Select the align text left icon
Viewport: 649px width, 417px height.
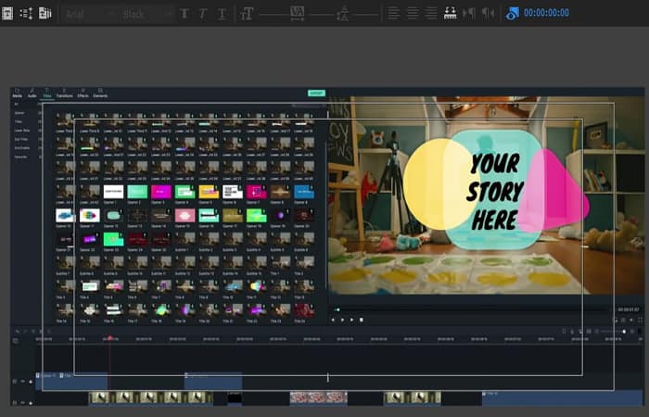tap(393, 13)
